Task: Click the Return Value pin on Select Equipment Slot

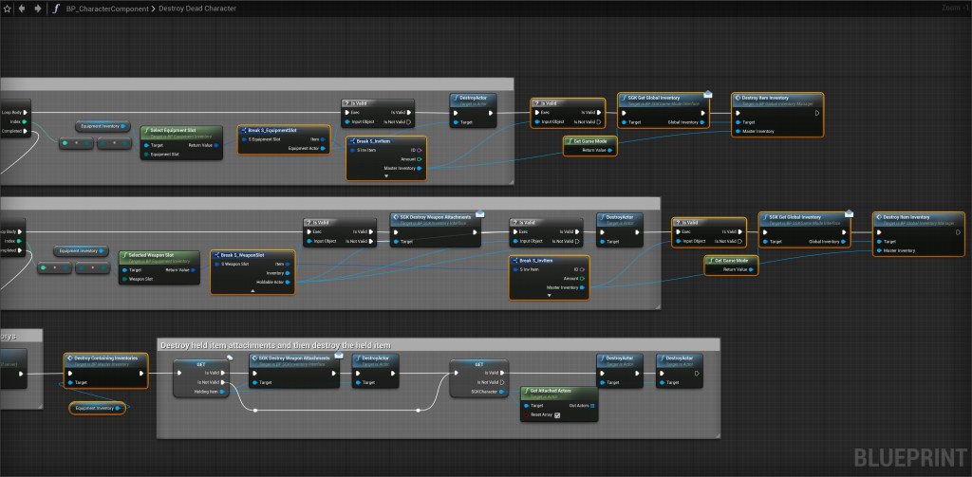Action: (218, 145)
